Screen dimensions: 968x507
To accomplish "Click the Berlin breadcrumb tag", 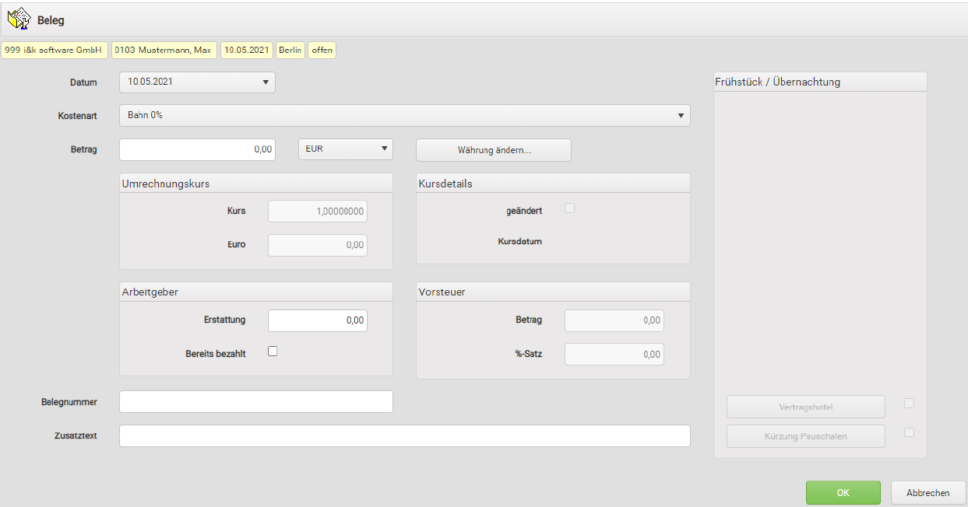I will (x=290, y=50).
